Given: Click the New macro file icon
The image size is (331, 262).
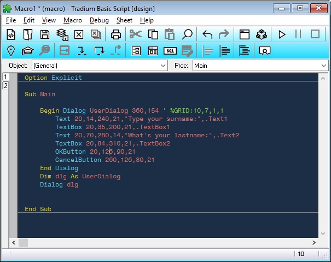Looking at the screenshot, I should [x=10, y=34].
